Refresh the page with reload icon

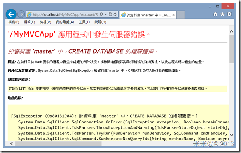115,14
